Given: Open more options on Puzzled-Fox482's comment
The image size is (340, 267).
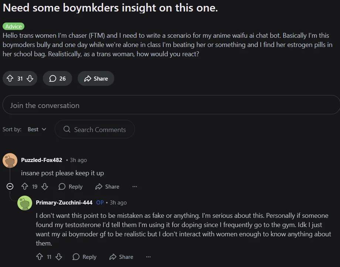Looking at the screenshot, I should click(x=135, y=187).
